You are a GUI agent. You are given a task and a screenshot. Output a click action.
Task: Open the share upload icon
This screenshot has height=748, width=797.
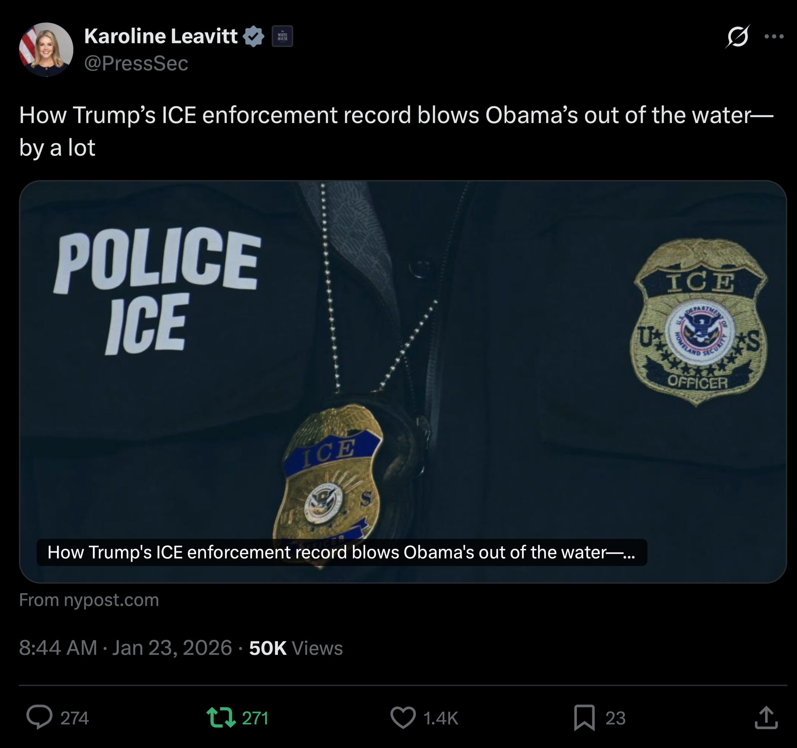(766, 717)
